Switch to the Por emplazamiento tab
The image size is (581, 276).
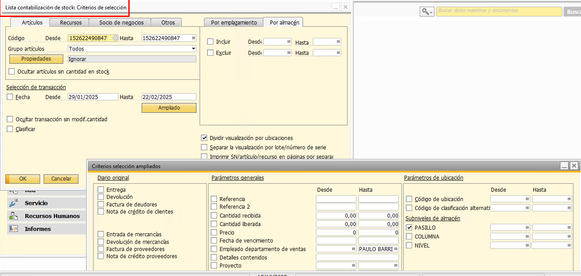click(233, 22)
